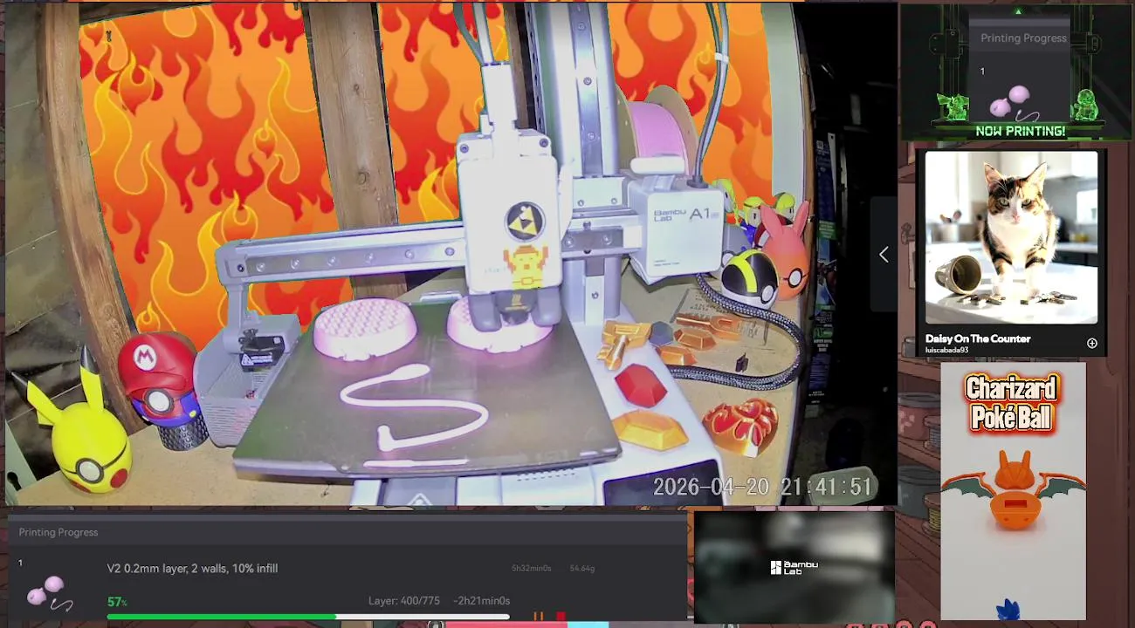This screenshot has width=1135, height=628.
Task: Click the Charizard Poké Ball title
Action: pyautogui.click(x=1012, y=403)
